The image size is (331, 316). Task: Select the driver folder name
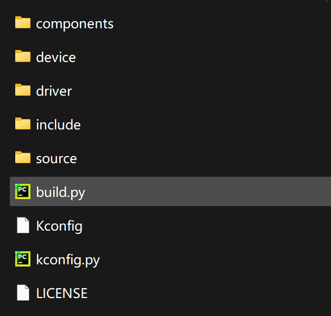pyautogui.click(x=53, y=91)
